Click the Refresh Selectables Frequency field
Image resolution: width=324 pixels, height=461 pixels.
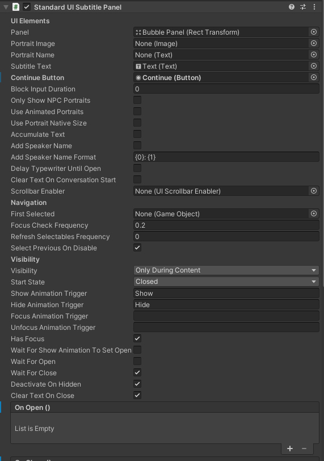(x=226, y=237)
